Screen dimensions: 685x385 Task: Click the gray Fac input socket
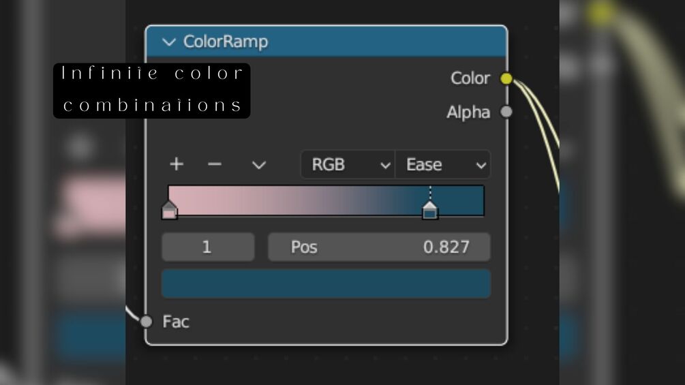(146, 321)
